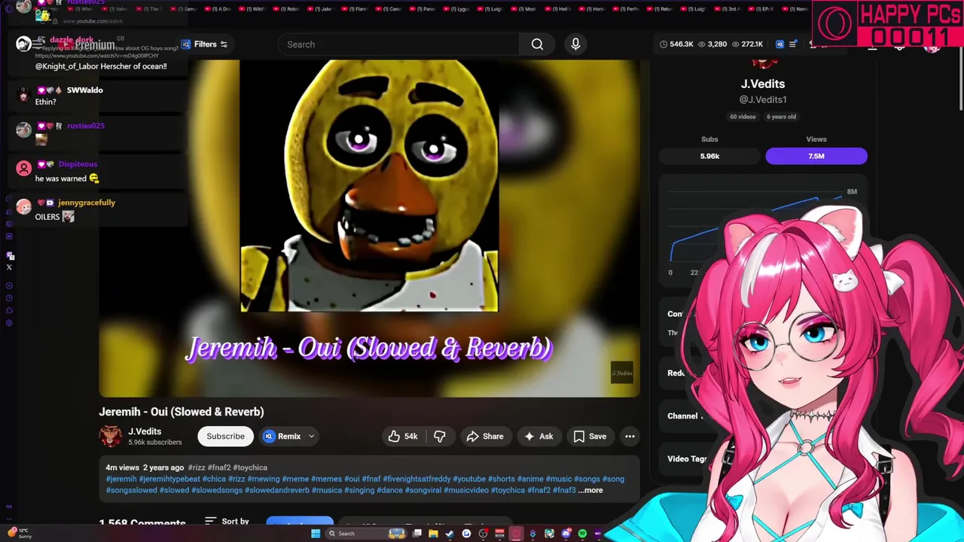Remix this video
Image resolution: width=964 pixels, height=542 pixels.
pos(282,437)
